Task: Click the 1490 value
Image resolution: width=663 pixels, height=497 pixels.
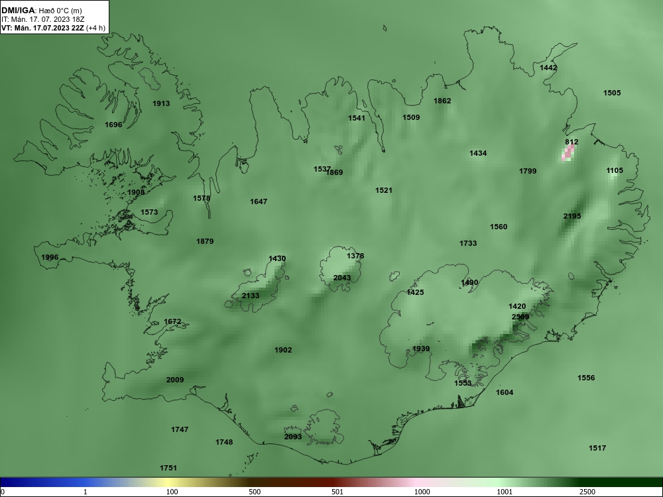Action: [x=469, y=283]
